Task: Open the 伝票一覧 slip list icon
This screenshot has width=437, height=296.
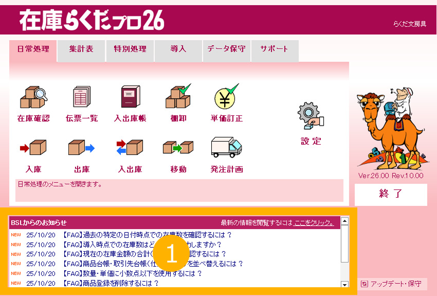Action: click(82, 97)
